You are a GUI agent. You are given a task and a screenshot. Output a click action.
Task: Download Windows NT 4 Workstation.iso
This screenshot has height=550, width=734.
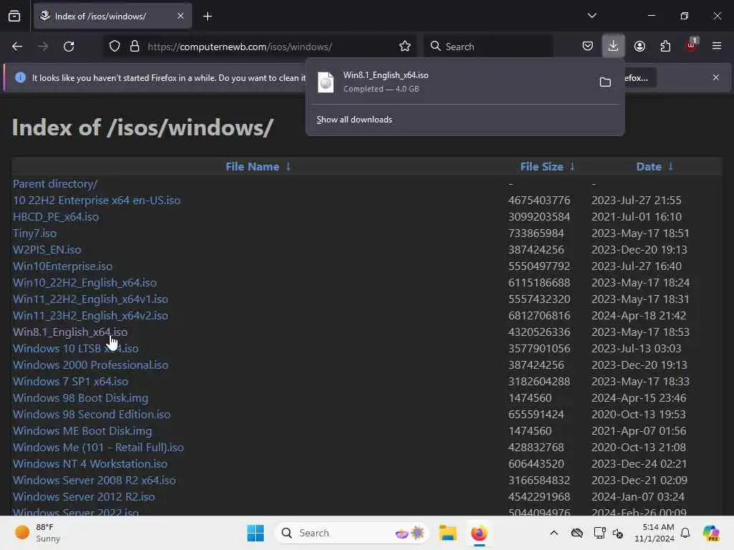pyautogui.click(x=90, y=463)
